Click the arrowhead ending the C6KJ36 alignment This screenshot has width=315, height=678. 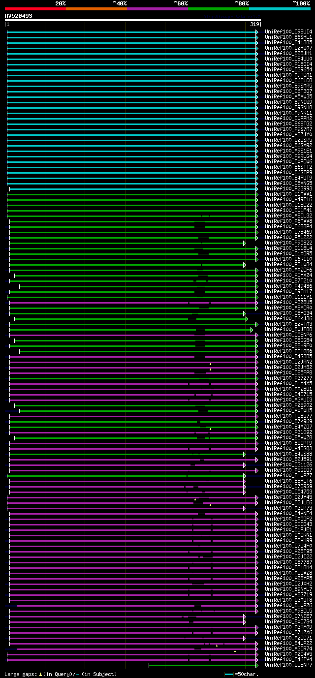point(247,319)
